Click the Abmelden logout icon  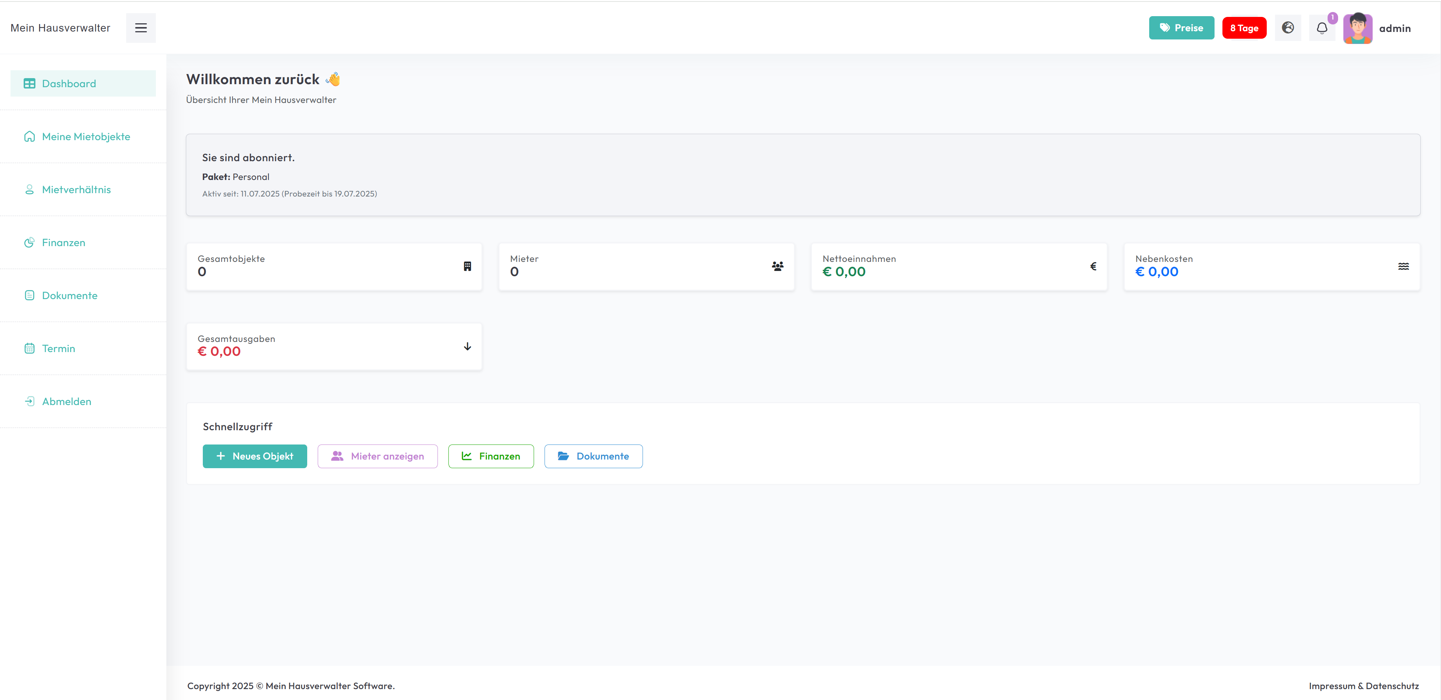(x=29, y=401)
